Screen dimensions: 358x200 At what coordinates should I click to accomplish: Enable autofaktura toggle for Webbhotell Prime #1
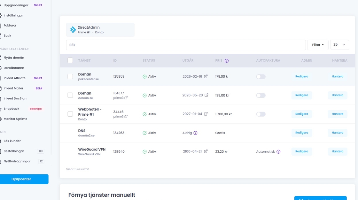(261, 114)
